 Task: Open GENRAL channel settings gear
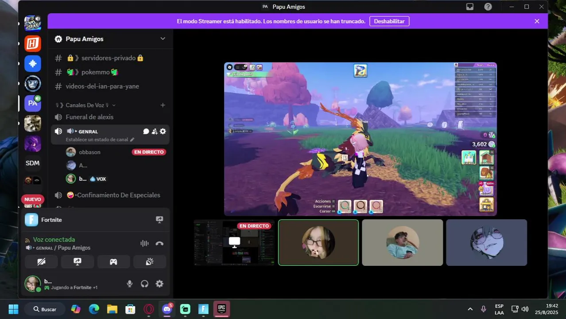(163, 132)
